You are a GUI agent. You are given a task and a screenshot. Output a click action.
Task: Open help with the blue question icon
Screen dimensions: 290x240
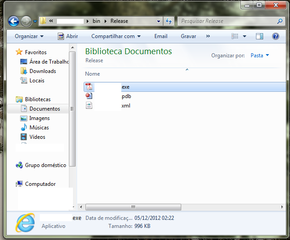(276, 36)
